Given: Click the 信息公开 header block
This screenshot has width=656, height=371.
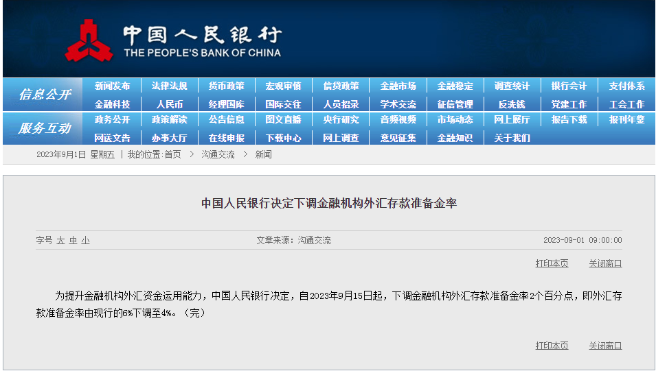Looking at the screenshot, I should pos(43,95).
